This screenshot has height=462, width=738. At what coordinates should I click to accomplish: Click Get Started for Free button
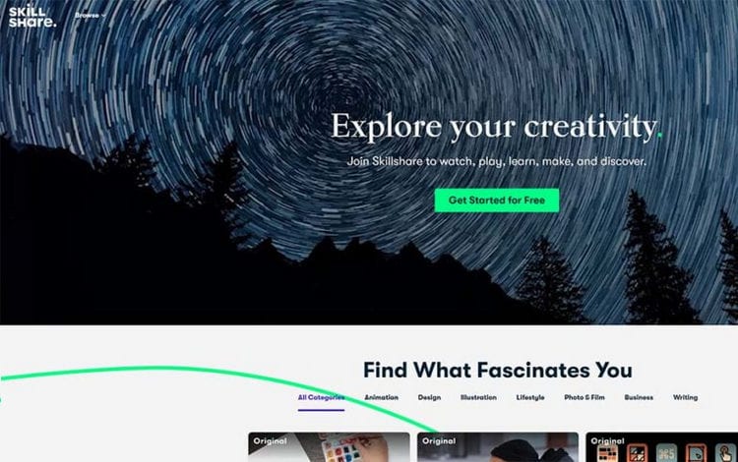pos(497,201)
